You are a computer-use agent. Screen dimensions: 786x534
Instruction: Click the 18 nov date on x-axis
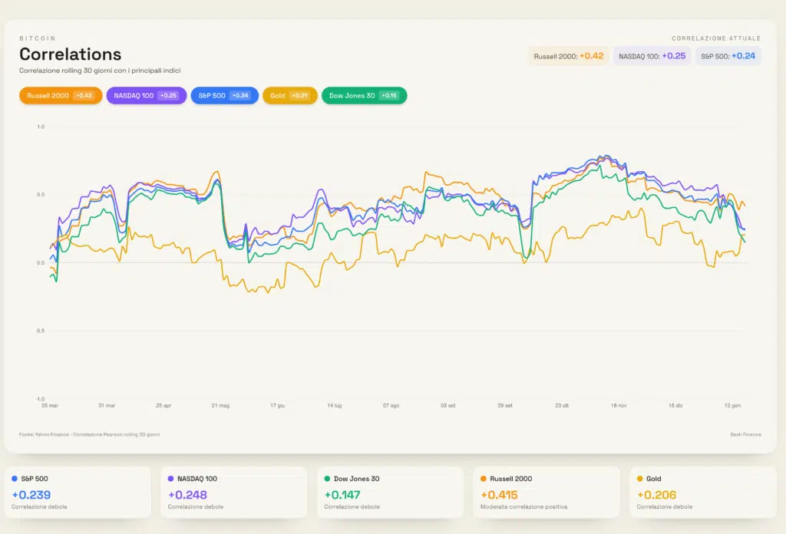click(x=619, y=405)
